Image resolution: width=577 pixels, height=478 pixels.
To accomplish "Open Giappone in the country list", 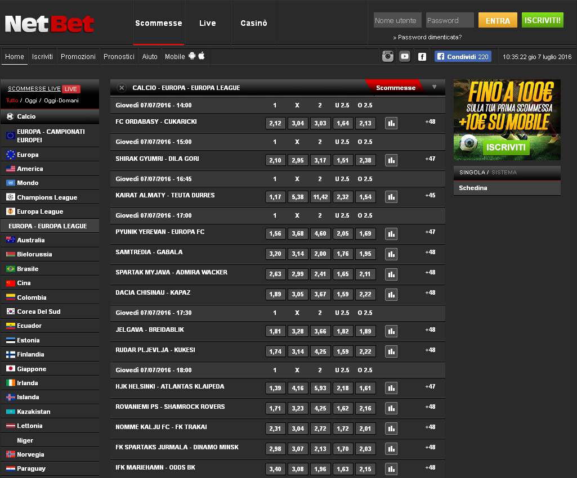I will click(50, 369).
